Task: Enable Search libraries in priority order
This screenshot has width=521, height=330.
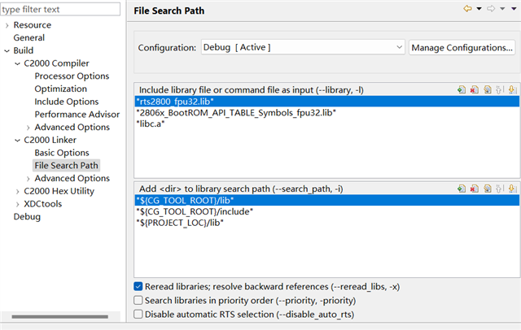Action: pos(138,300)
